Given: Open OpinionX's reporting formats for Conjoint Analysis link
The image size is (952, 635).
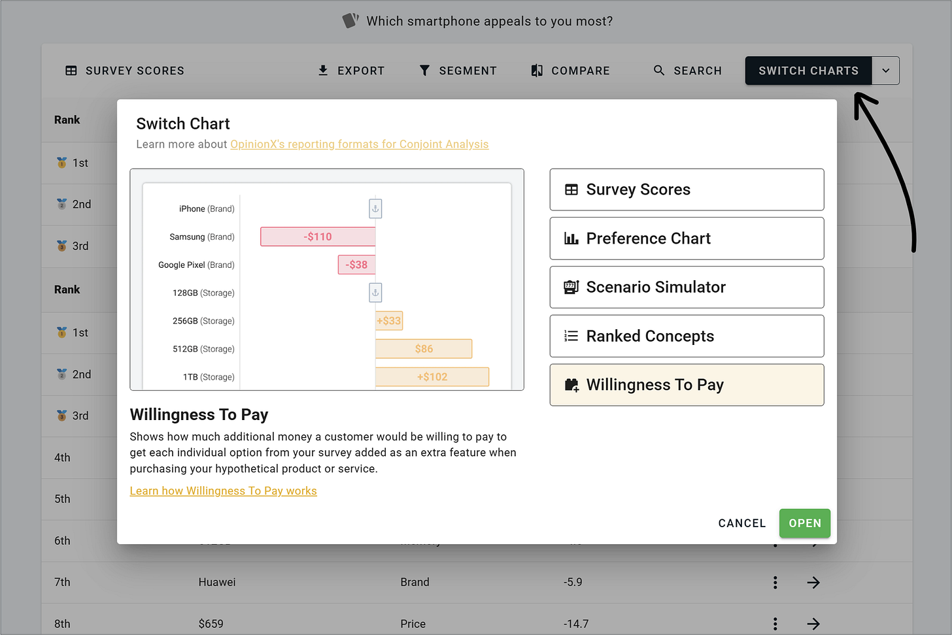Looking at the screenshot, I should pos(360,144).
